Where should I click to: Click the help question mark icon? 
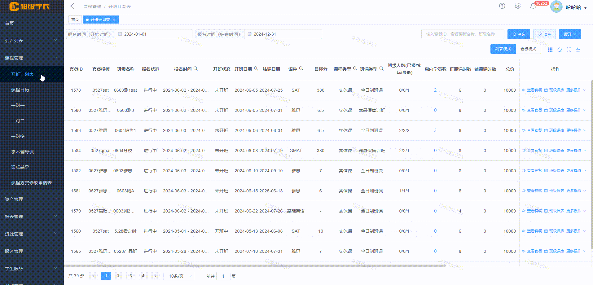click(x=502, y=6)
